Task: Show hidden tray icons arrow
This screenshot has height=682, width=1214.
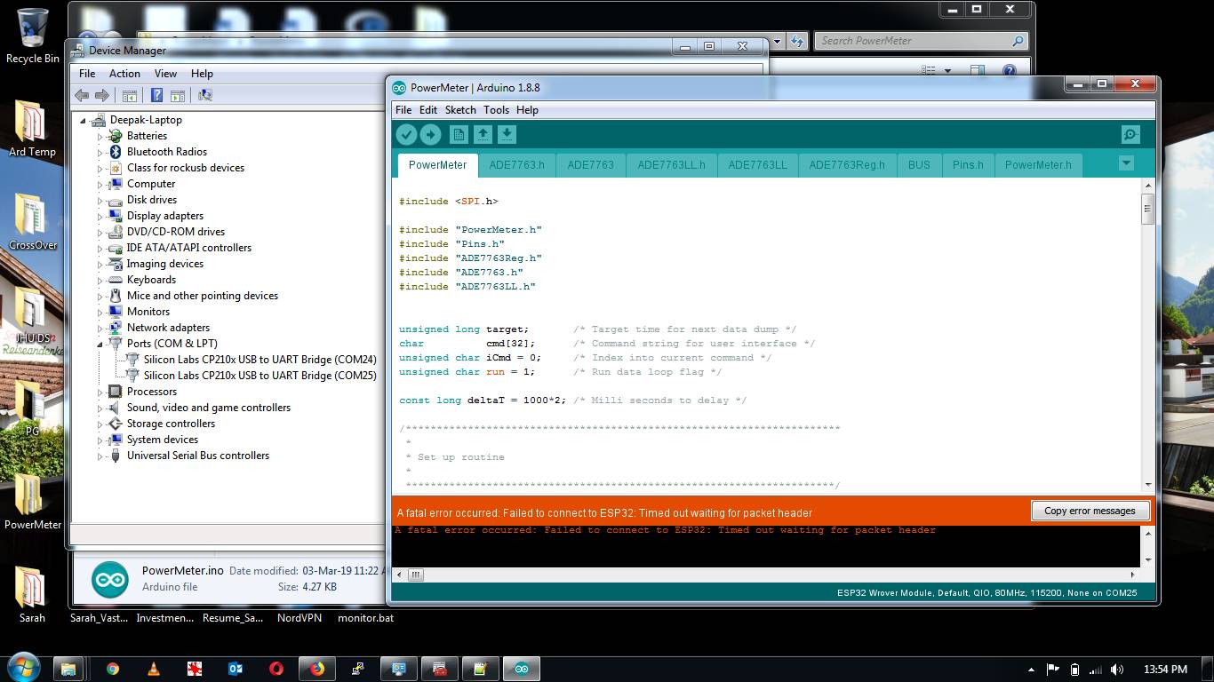Action: click(1031, 670)
